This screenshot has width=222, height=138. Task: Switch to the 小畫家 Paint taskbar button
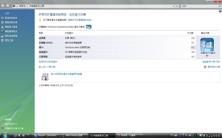tap(129, 136)
